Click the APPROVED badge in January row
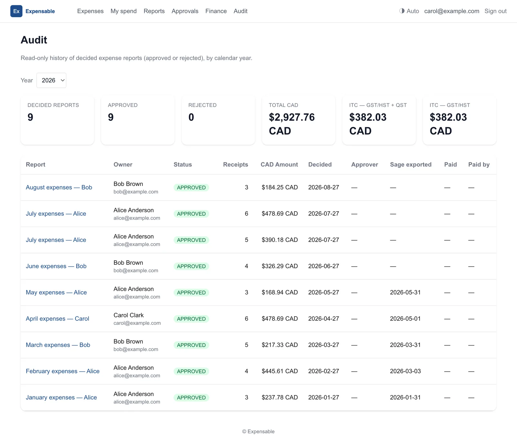 click(191, 398)
